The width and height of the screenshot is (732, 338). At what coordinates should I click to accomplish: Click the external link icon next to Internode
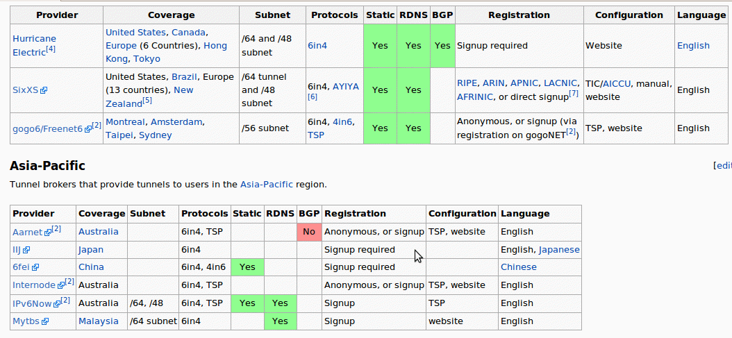point(60,286)
